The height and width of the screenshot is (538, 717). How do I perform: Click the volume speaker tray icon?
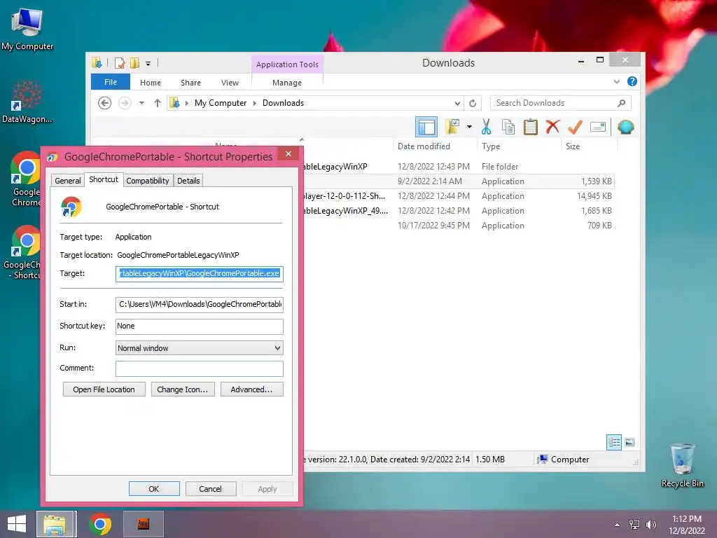[650, 525]
